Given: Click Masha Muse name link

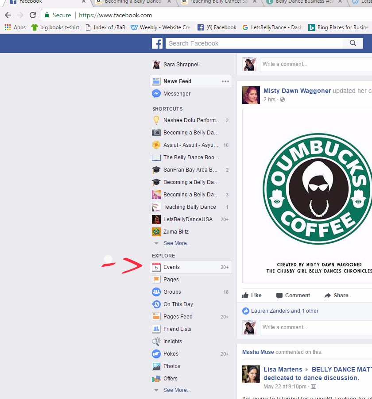Looking at the screenshot, I should (x=258, y=352).
